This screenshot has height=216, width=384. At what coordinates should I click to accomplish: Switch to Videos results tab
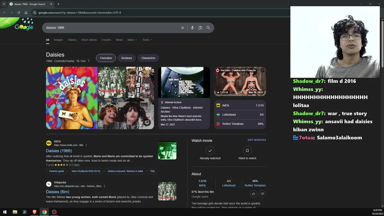point(72,40)
